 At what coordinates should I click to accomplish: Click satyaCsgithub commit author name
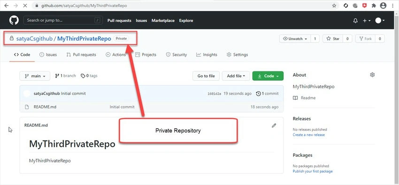[x=47, y=93]
